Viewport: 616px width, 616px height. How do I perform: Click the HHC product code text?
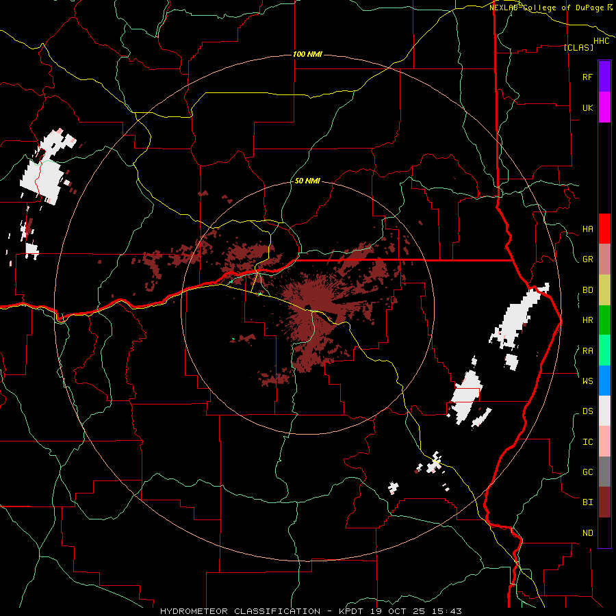tap(601, 41)
